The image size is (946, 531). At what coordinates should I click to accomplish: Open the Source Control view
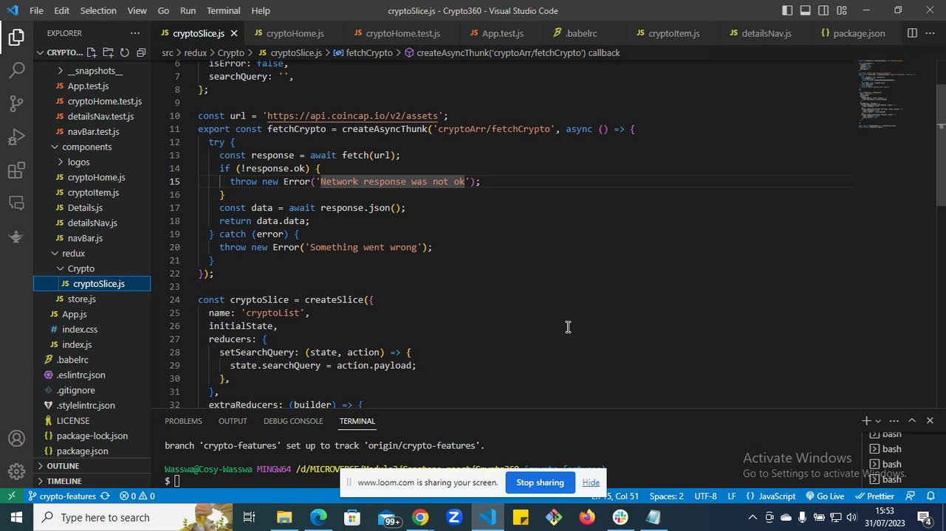coord(16,104)
